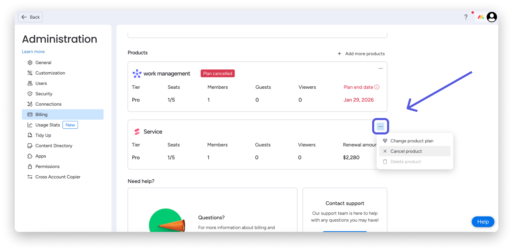Click the work management product icon
The height and width of the screenshot is (251, 513).
coord(137,73)
